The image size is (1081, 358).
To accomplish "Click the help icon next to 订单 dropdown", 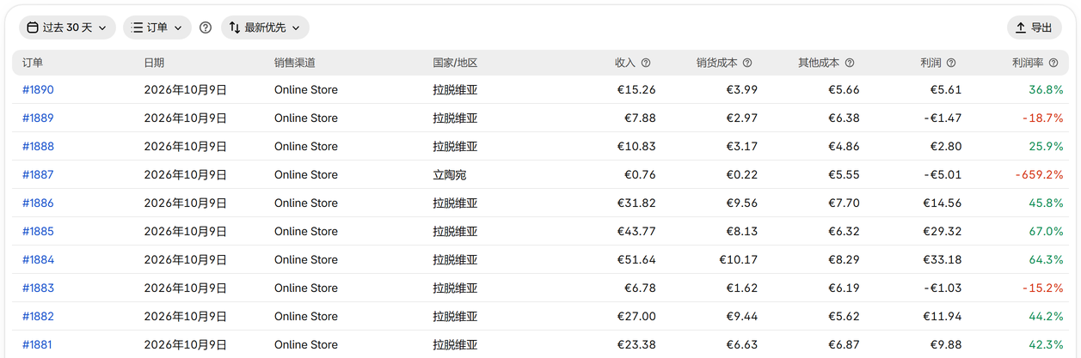I will [x=206, y=27].
